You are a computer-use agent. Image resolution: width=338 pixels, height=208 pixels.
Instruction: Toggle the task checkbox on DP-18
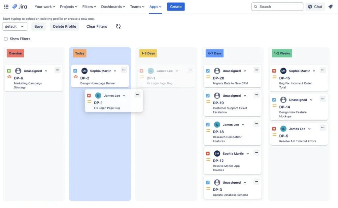click(208, 125)
